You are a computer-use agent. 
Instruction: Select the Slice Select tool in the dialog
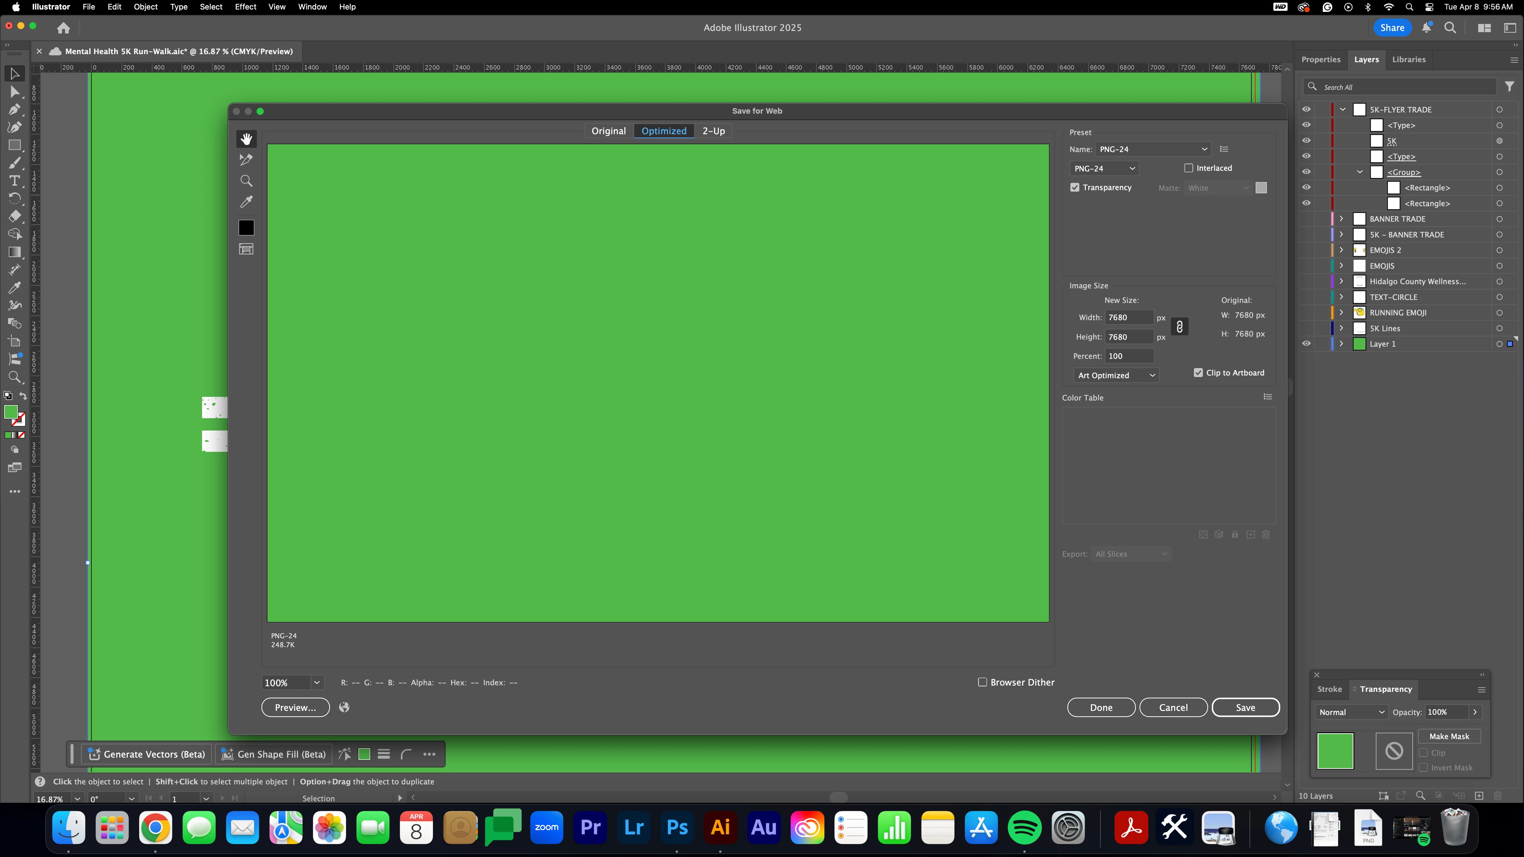coord(246,160)
